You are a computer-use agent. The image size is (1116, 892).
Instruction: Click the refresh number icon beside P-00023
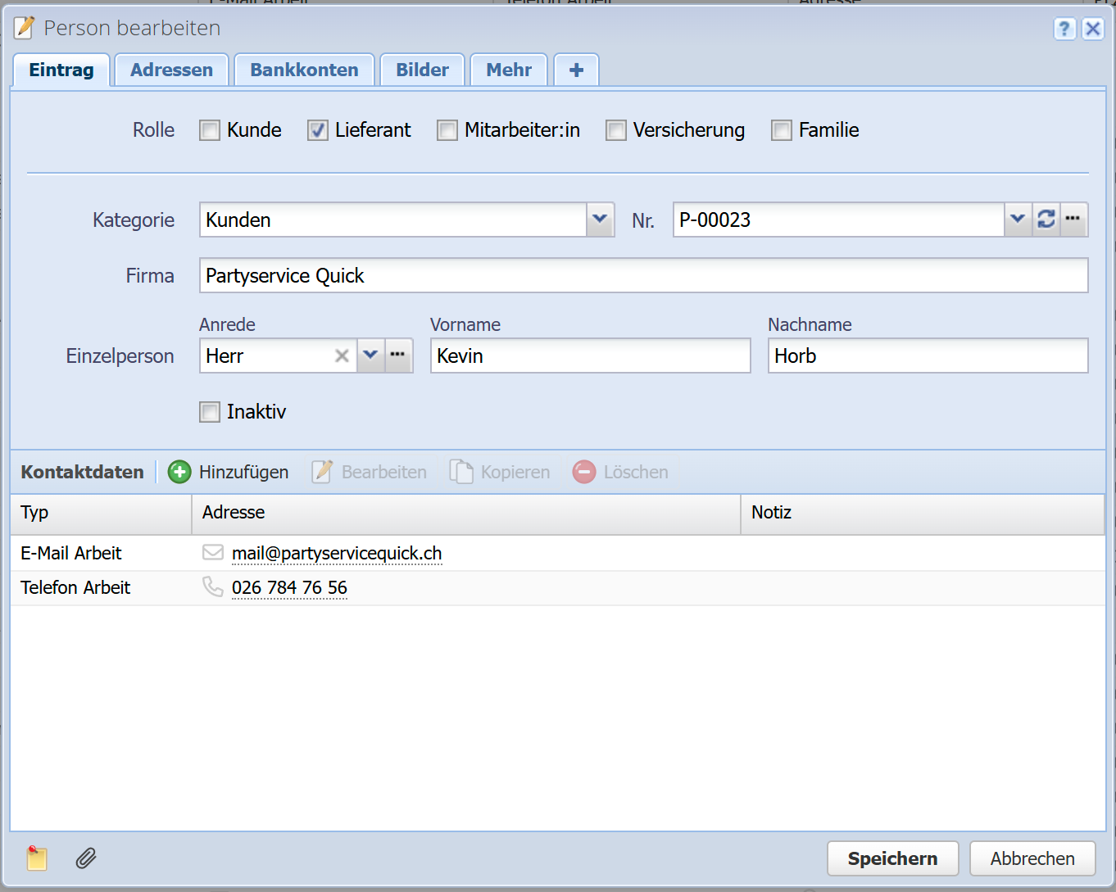click(x=1046, y=220)
